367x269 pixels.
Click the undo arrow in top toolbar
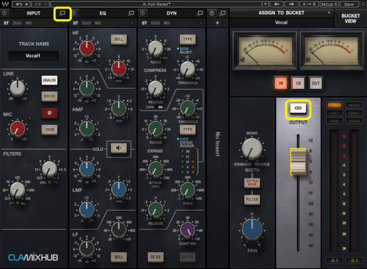click(x=19, y=4)
